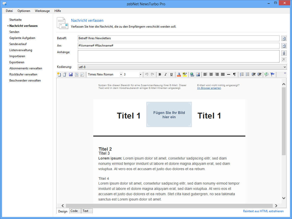The image size is (292, 219).
Task: Open Abonnements verwalten
Action: click(x=26, y=68)
